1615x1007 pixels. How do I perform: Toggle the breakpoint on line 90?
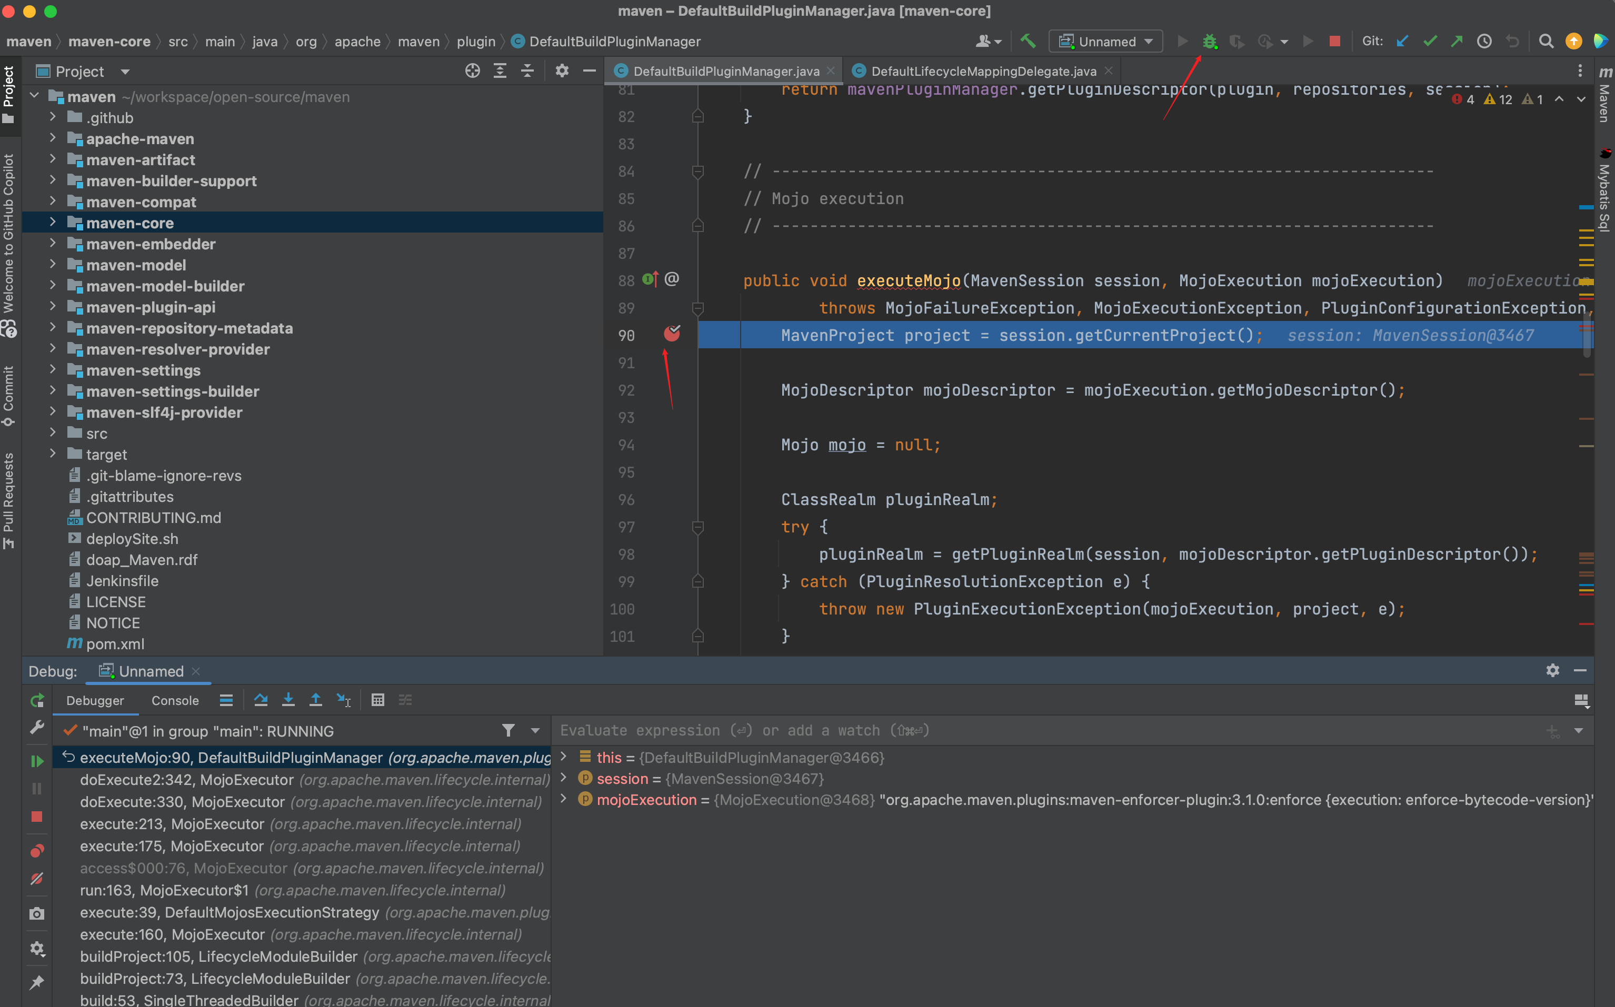(672, 334)
